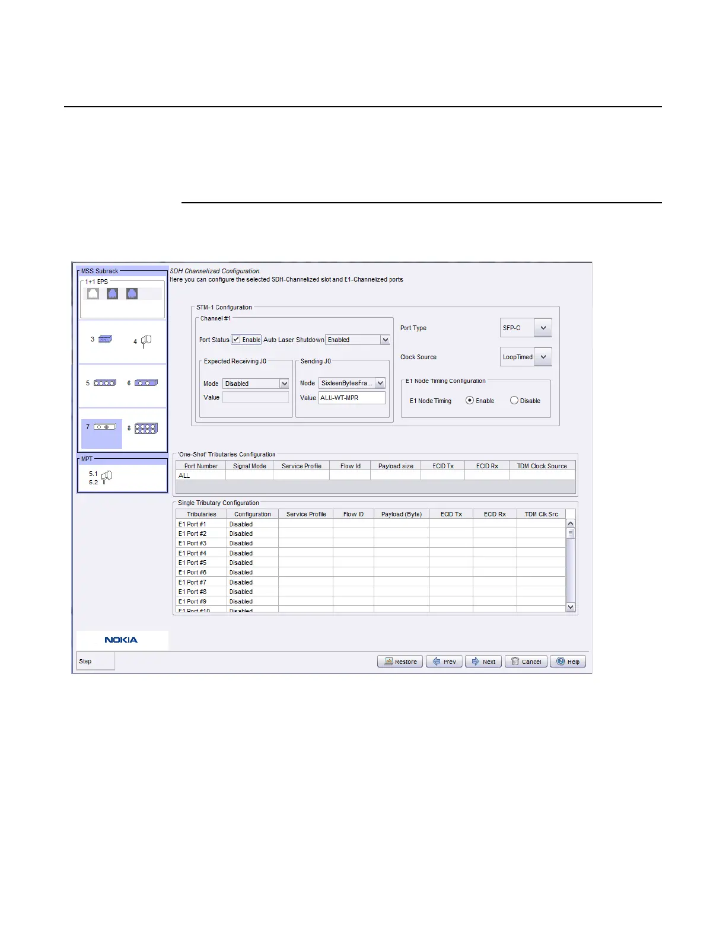The height and width of the screenshot is (939, 726).
Task: Click the Restore button
Action: pyautogui.click(x=400, y=662)
